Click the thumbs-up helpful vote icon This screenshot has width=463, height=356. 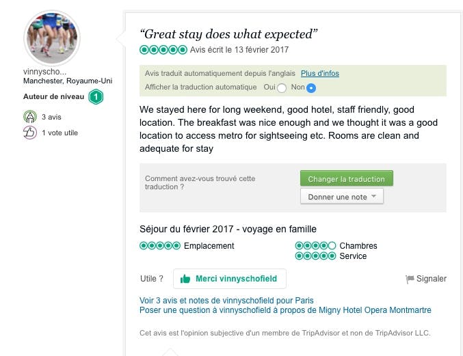click(x=30, y=133)
